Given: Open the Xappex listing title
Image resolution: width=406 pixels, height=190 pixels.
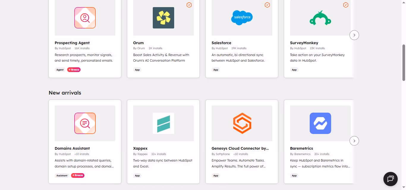Looking at the screenshot, I should tap(140, 148).
